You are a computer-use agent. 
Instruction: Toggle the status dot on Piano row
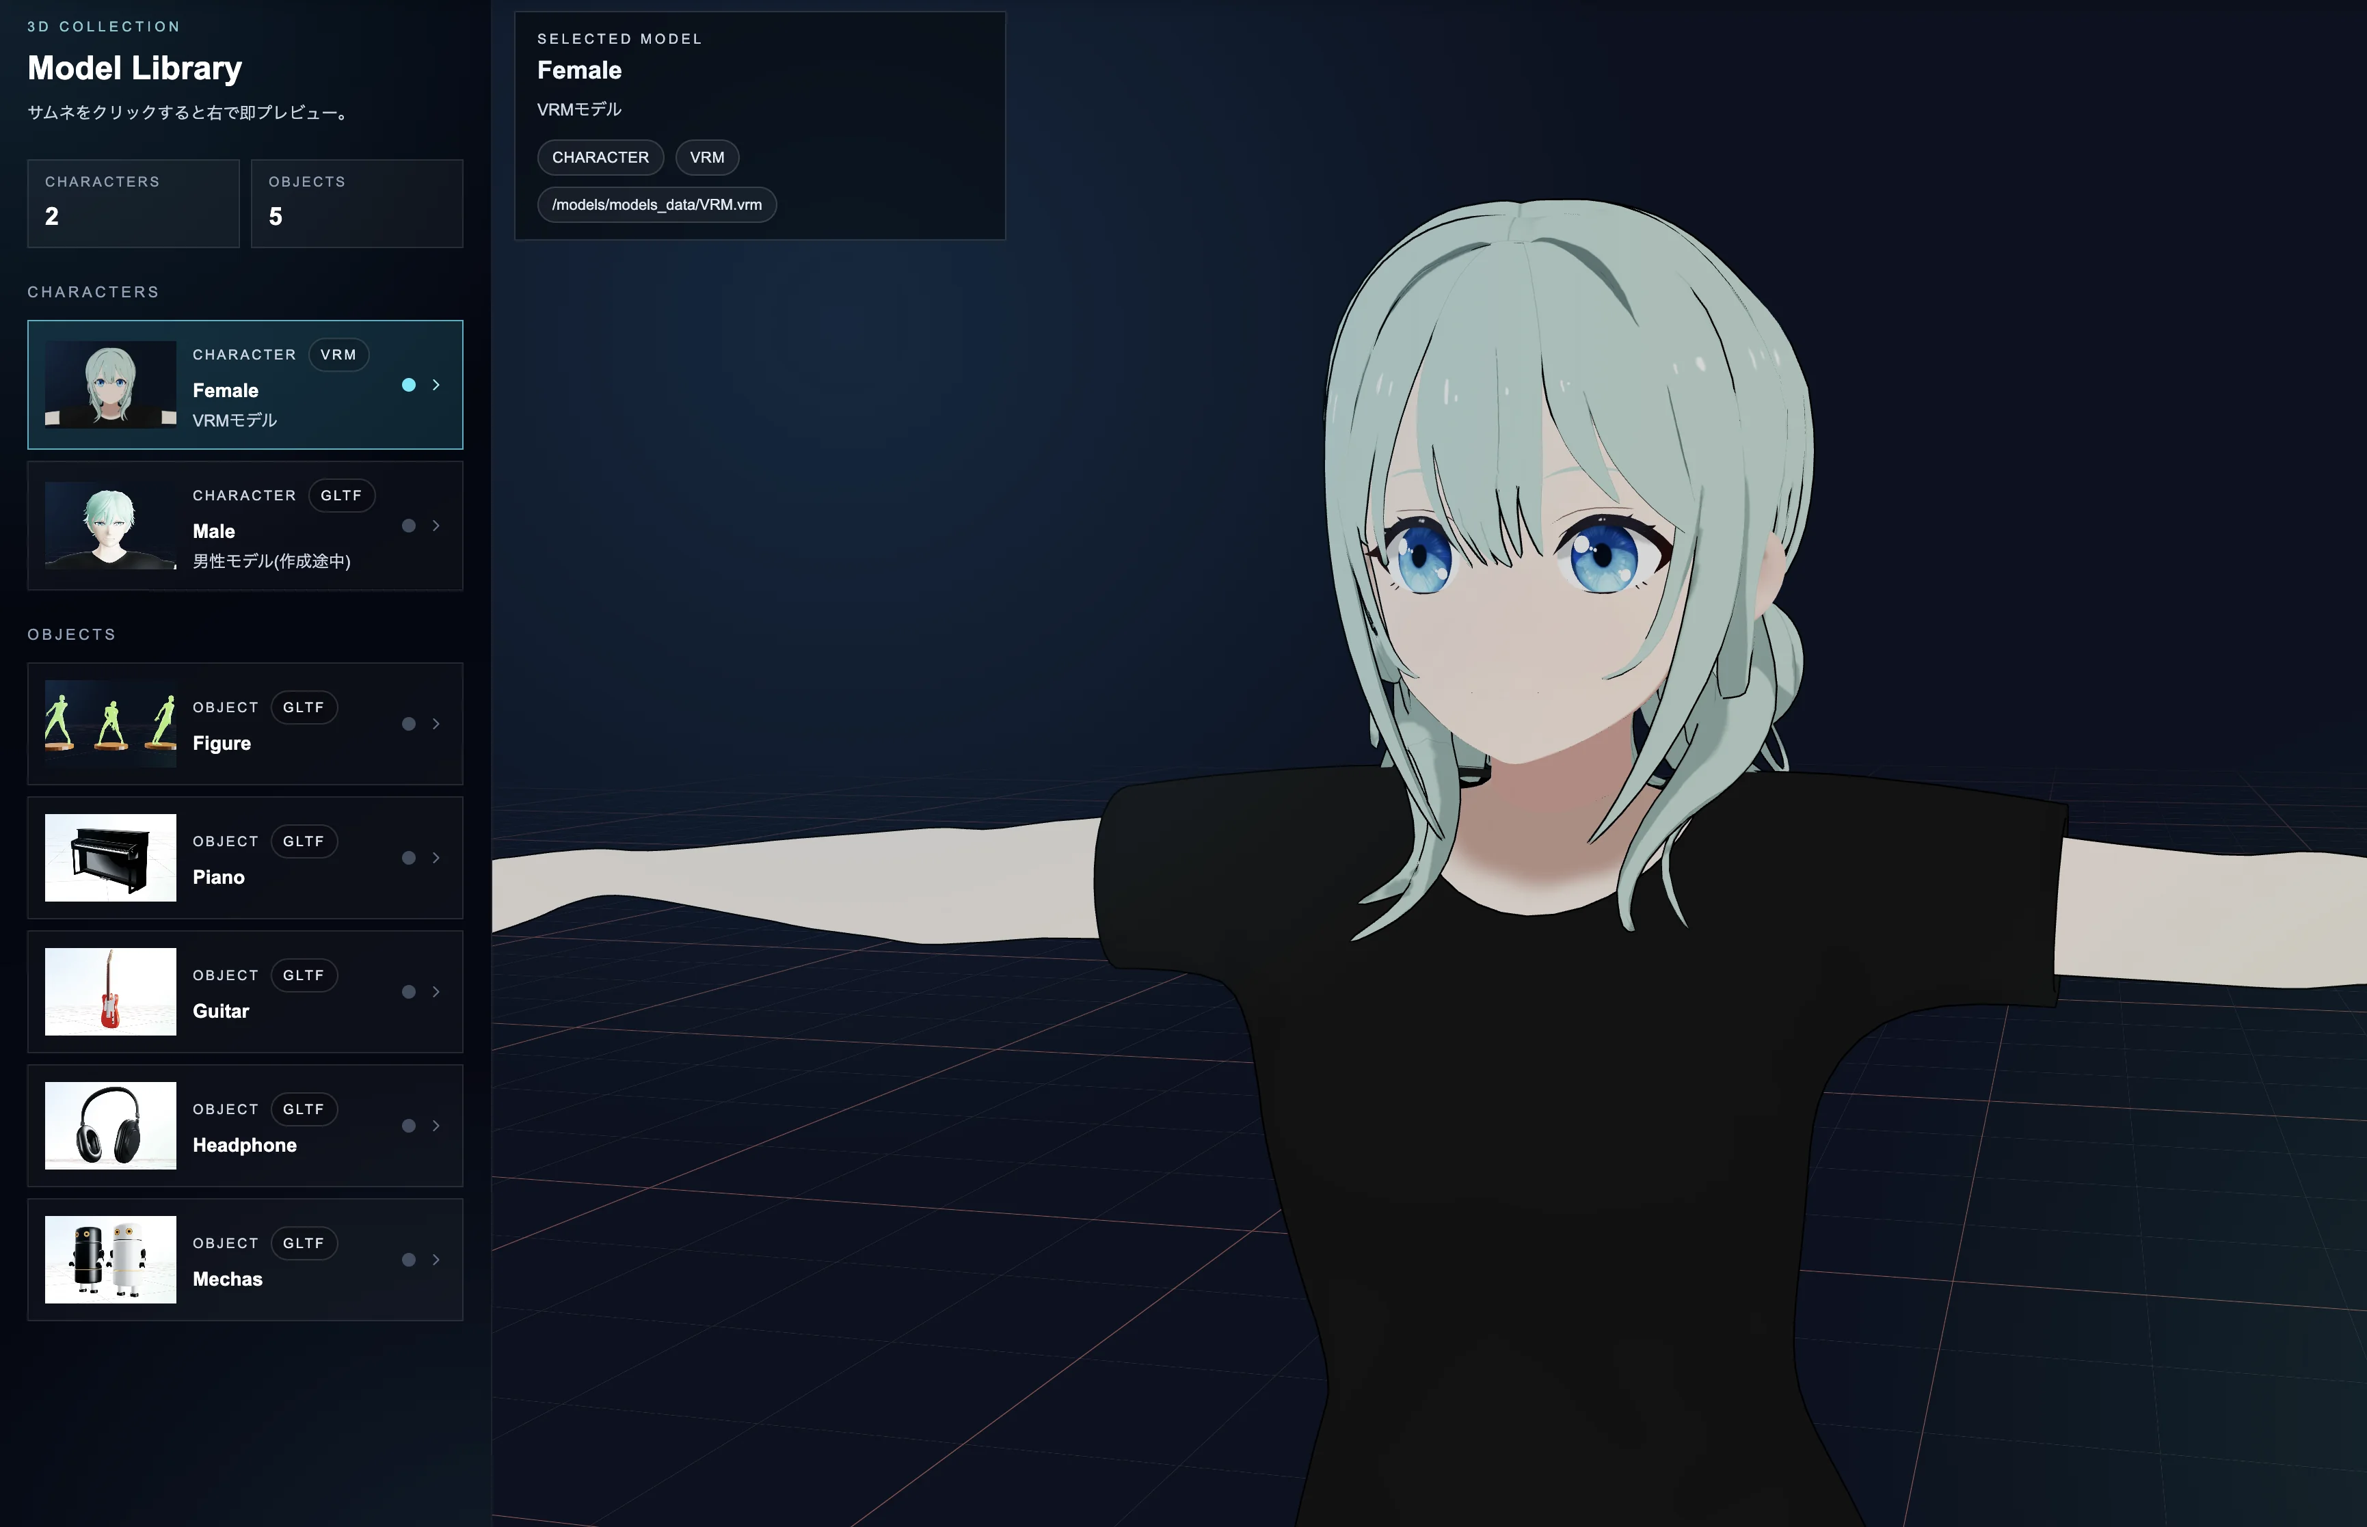coord(409,858)
